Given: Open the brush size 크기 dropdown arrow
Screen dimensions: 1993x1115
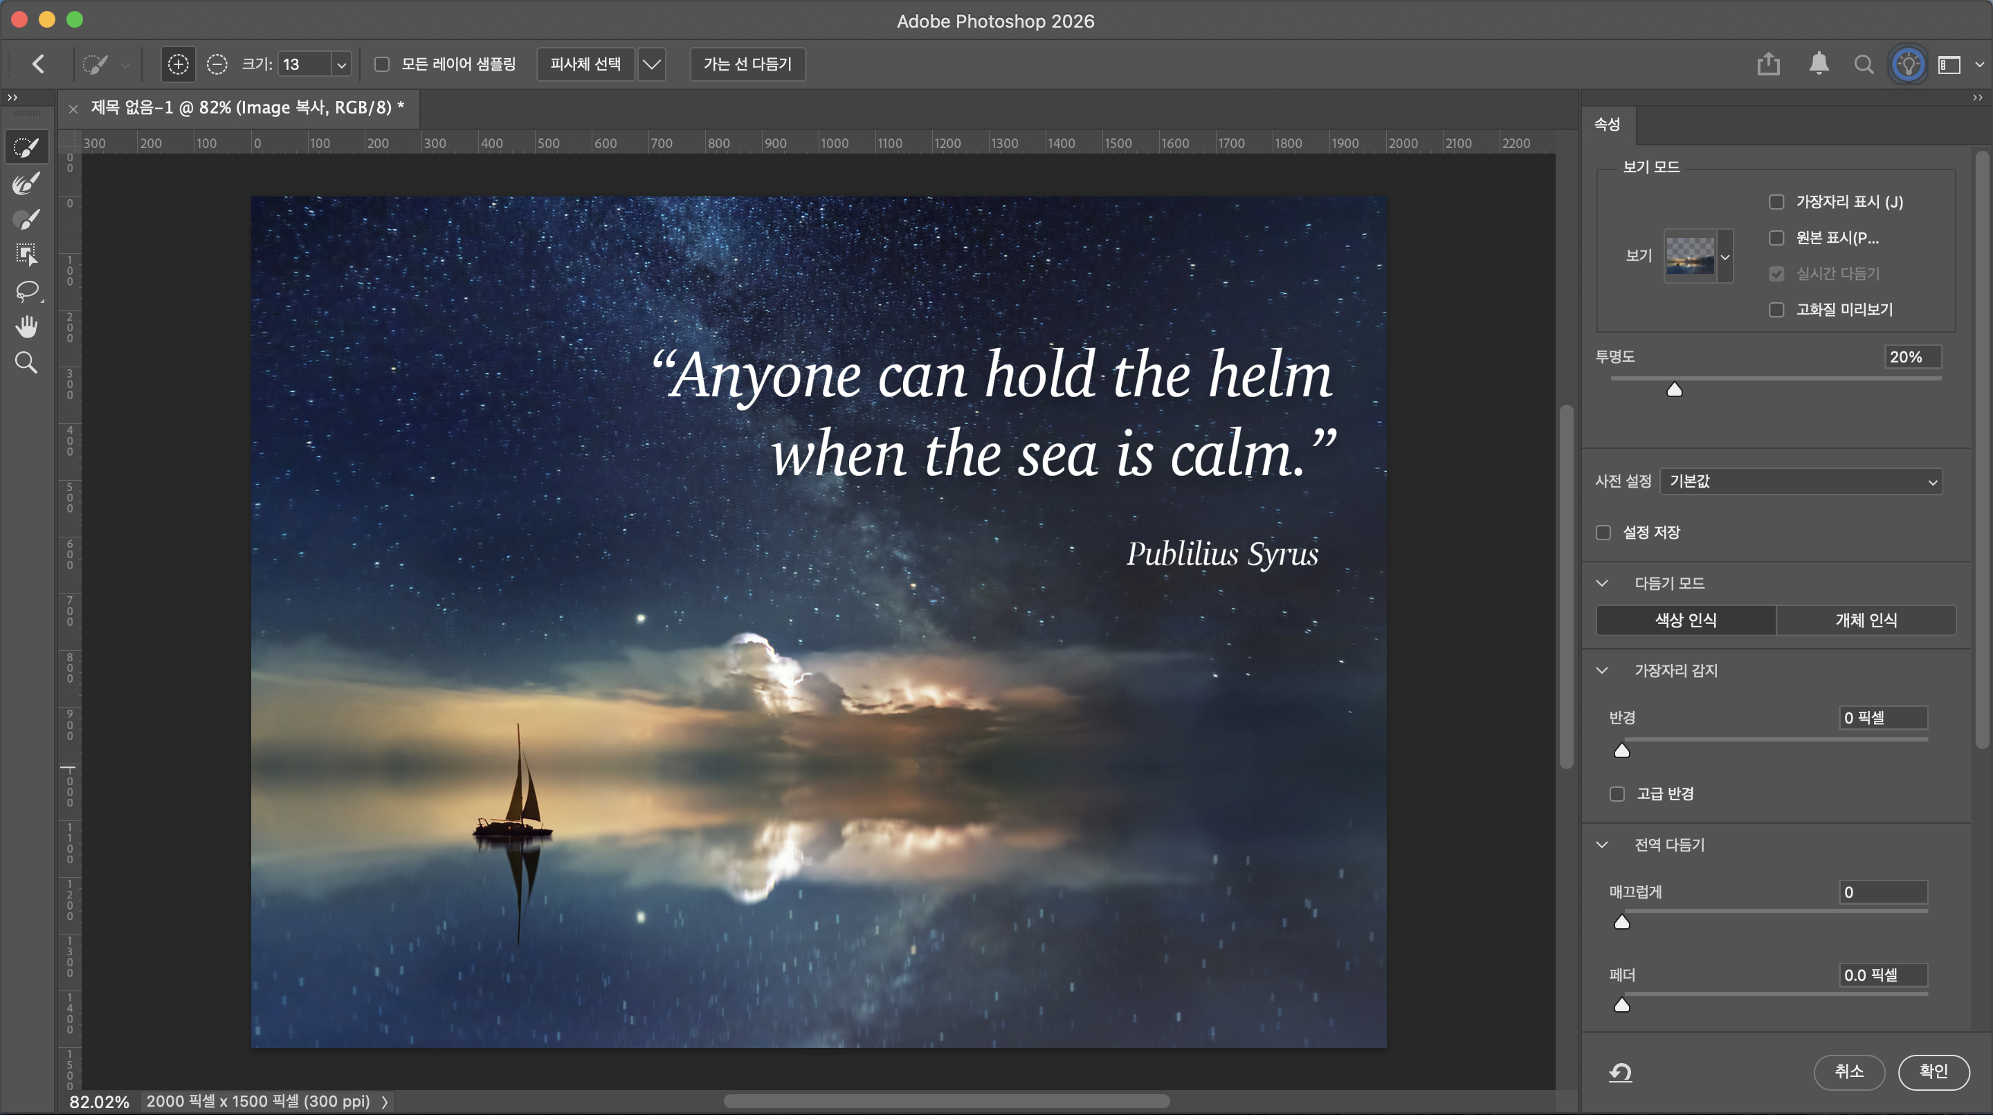Looking at the screenshot, I should point(341,65).
